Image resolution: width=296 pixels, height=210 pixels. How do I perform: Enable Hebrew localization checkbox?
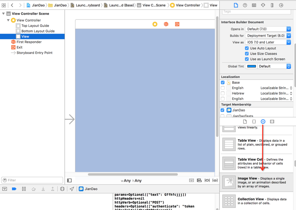(x=223, y=93)
